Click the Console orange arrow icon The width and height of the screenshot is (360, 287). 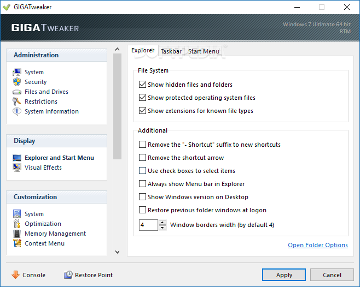(x=16, y=274)
